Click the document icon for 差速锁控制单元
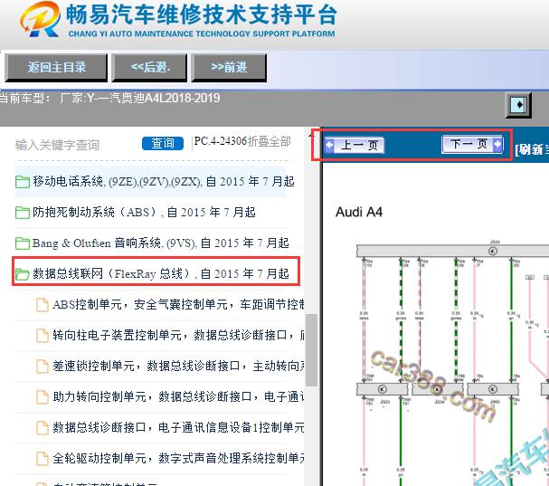This screenshot has height=486, width=549. pyautogui.click(x=43, y=367)
